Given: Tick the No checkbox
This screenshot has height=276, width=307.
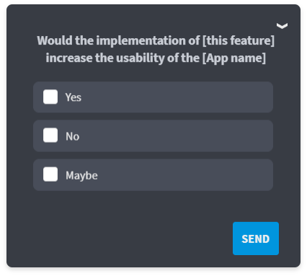Looking at the screenshot, I should [x=50, y=135].
